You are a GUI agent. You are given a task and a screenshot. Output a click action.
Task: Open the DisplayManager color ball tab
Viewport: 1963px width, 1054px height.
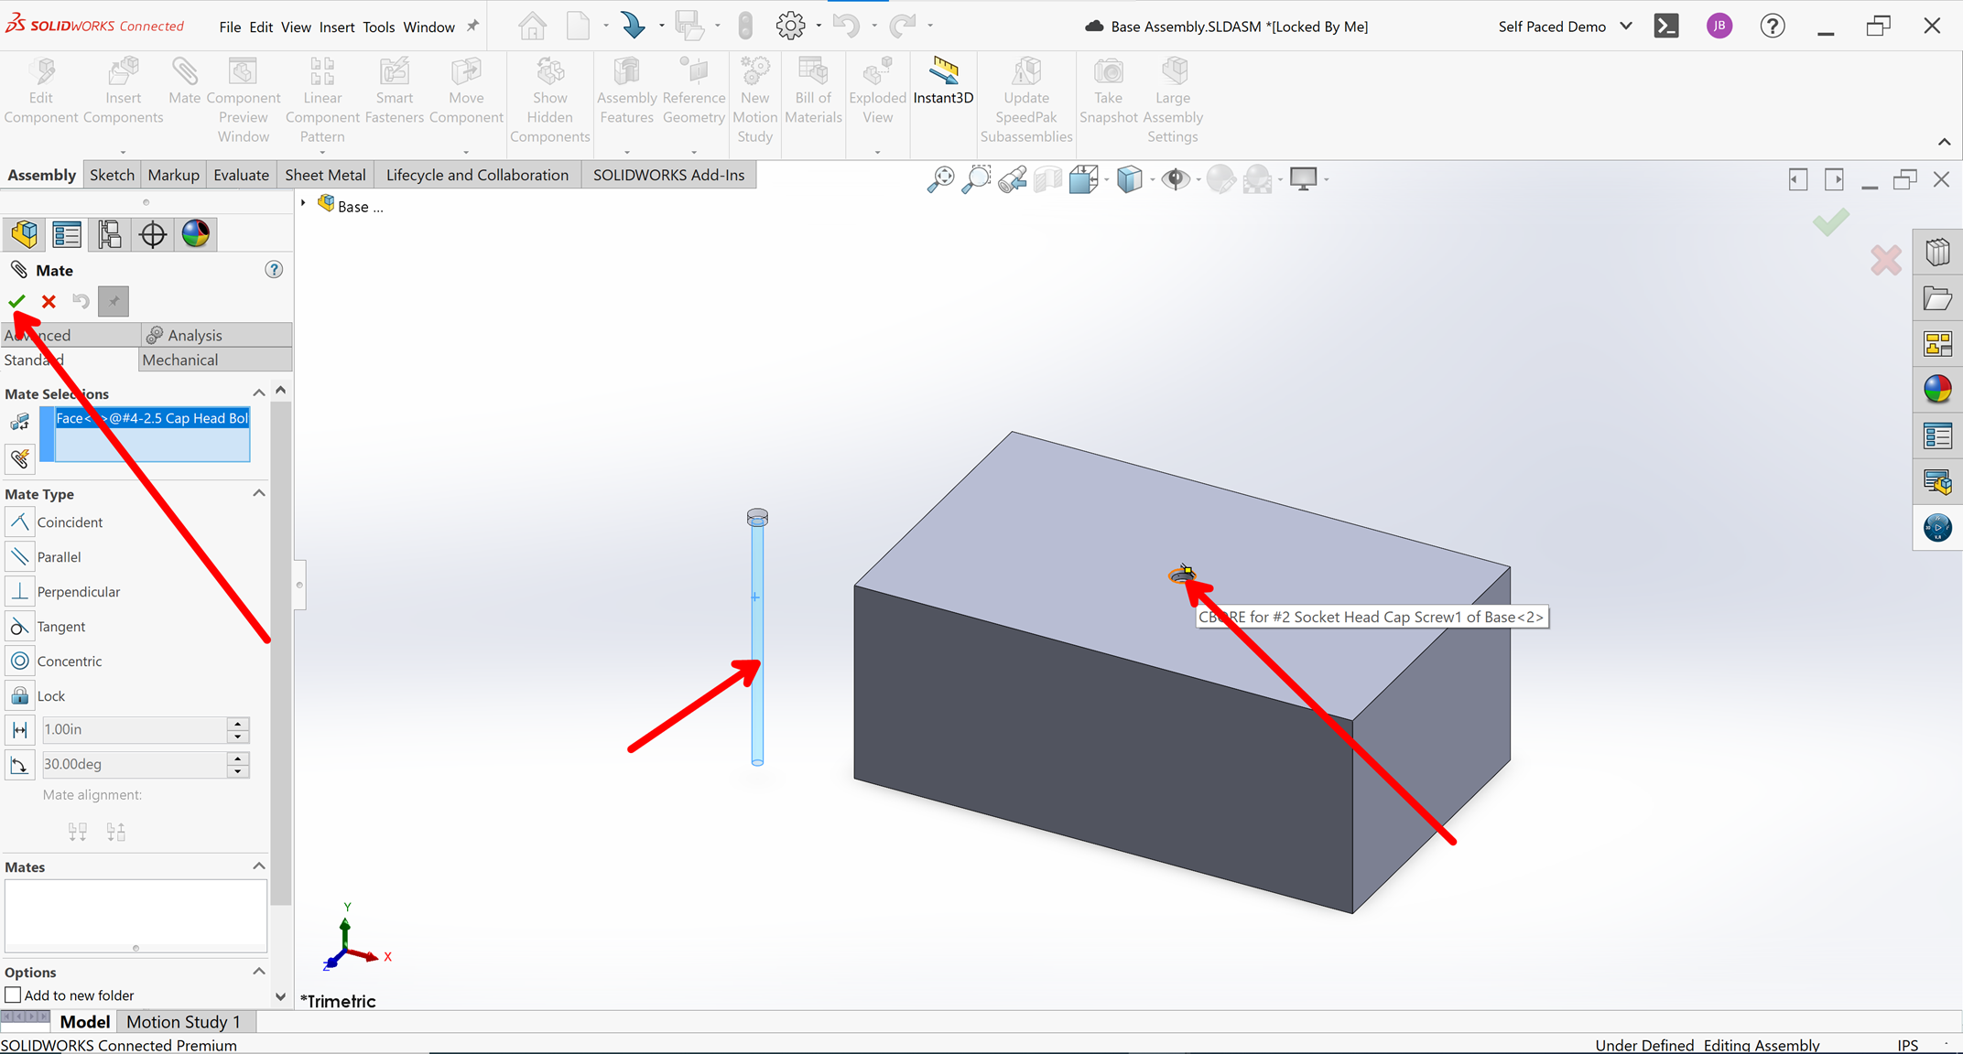click(195, 234)
